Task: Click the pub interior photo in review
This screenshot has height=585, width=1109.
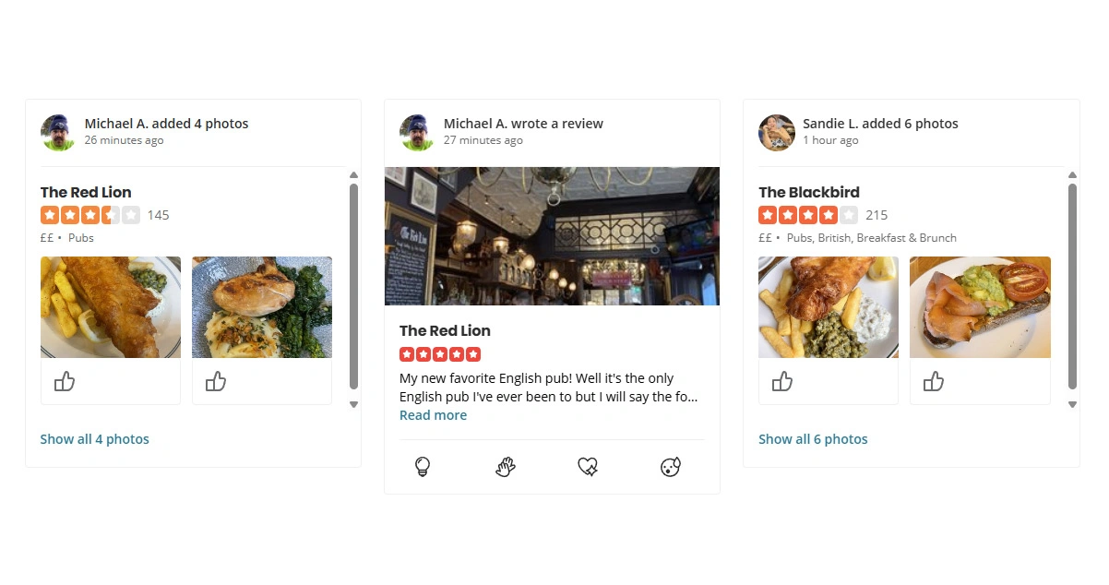Action: point(552,235)
